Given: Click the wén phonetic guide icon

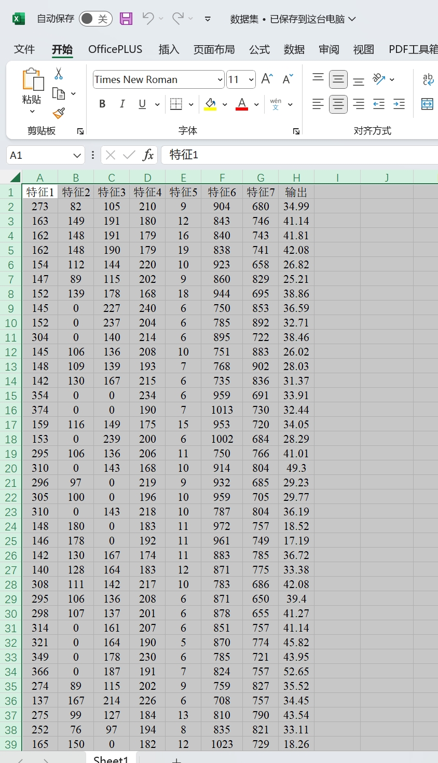Looking at the screenshot, I should pyautogui.click(x=276, y=104).
